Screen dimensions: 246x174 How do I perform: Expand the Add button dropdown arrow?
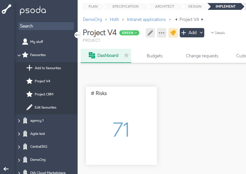click(x=200, y=33)
